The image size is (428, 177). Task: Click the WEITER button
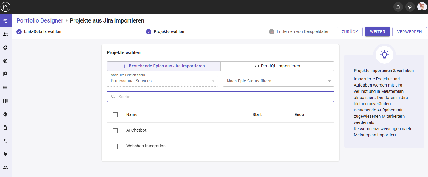pyautogui.click(x=377, y=32)
